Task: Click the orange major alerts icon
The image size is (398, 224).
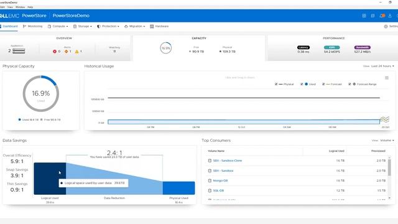Action: 67,51
